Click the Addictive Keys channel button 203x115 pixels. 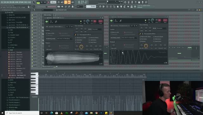(x=47, y=15)
